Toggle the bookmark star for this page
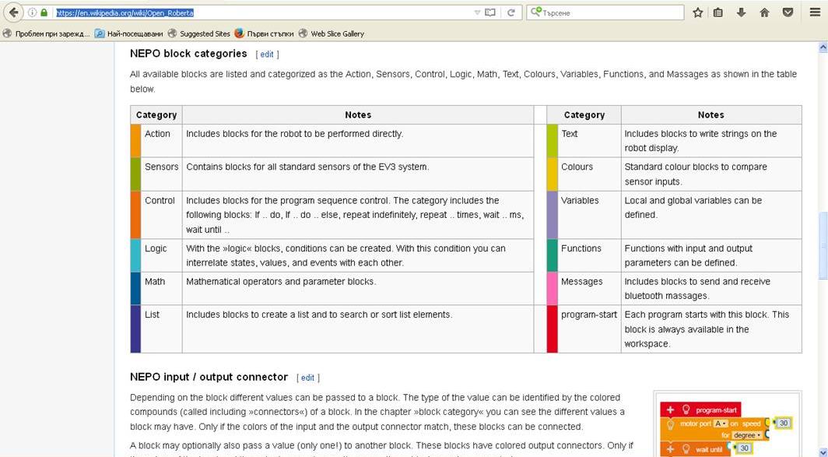Image resolution: width=828 pixels, height=457 pixels. (x=697, y=12)
